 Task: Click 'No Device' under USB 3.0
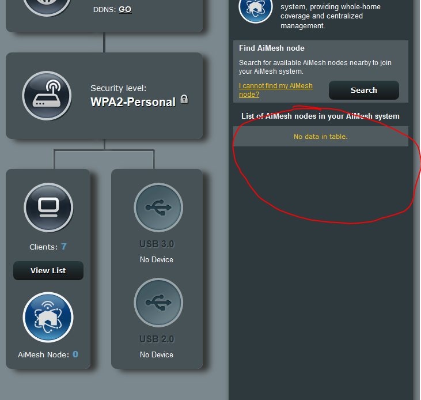pyautogui.click(x=157, y=259)
